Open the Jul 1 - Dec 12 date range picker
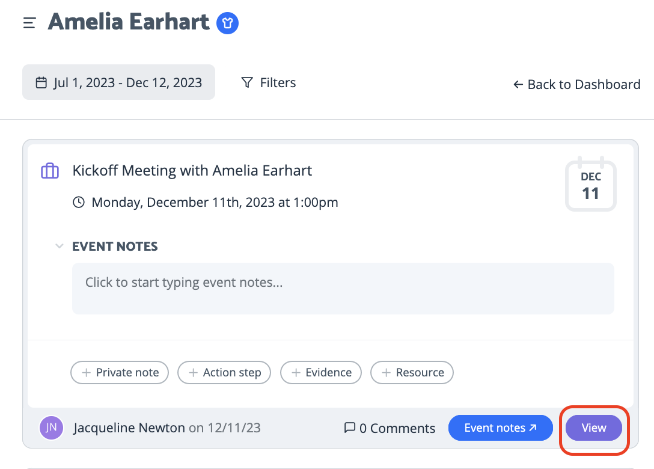This screenshot has width=654, height=469. [x=118, y=82]
